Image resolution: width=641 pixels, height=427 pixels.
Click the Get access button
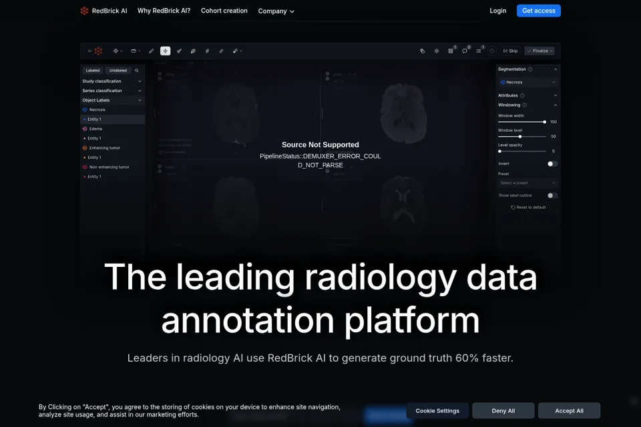[x=538, y=11]
